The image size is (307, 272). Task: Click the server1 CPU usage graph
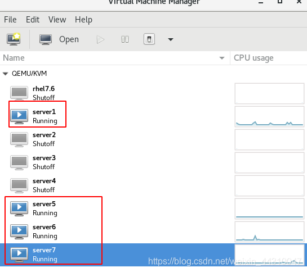(269, 117)
